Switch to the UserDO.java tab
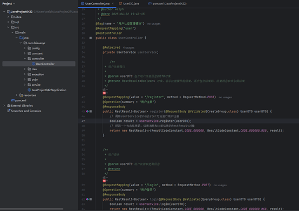Image resolution: width=299 pixels, height=211 pixels. click(129, 4)
